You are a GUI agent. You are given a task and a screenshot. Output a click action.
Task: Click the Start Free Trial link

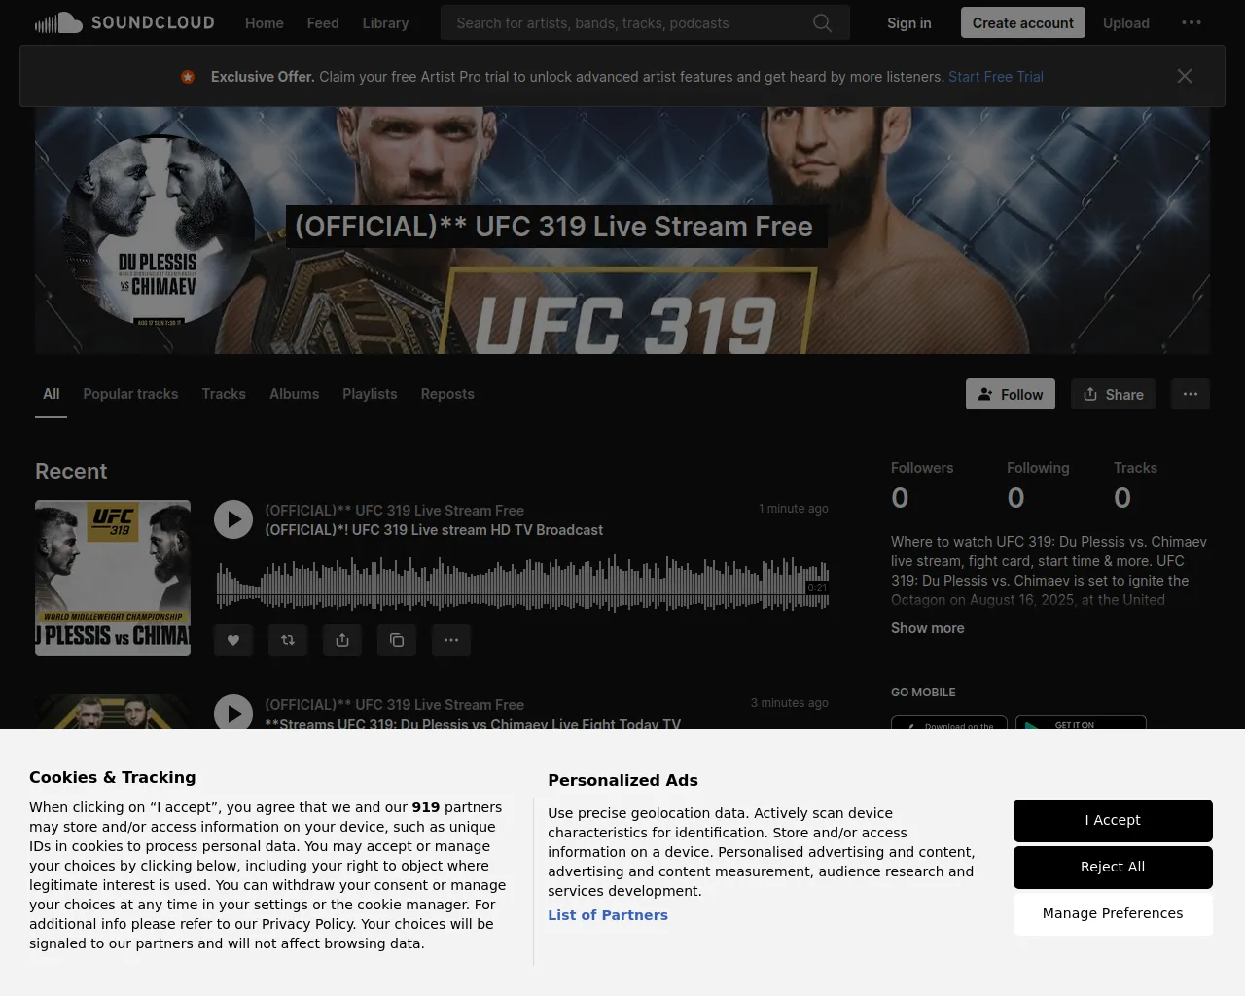pos(996,76)
